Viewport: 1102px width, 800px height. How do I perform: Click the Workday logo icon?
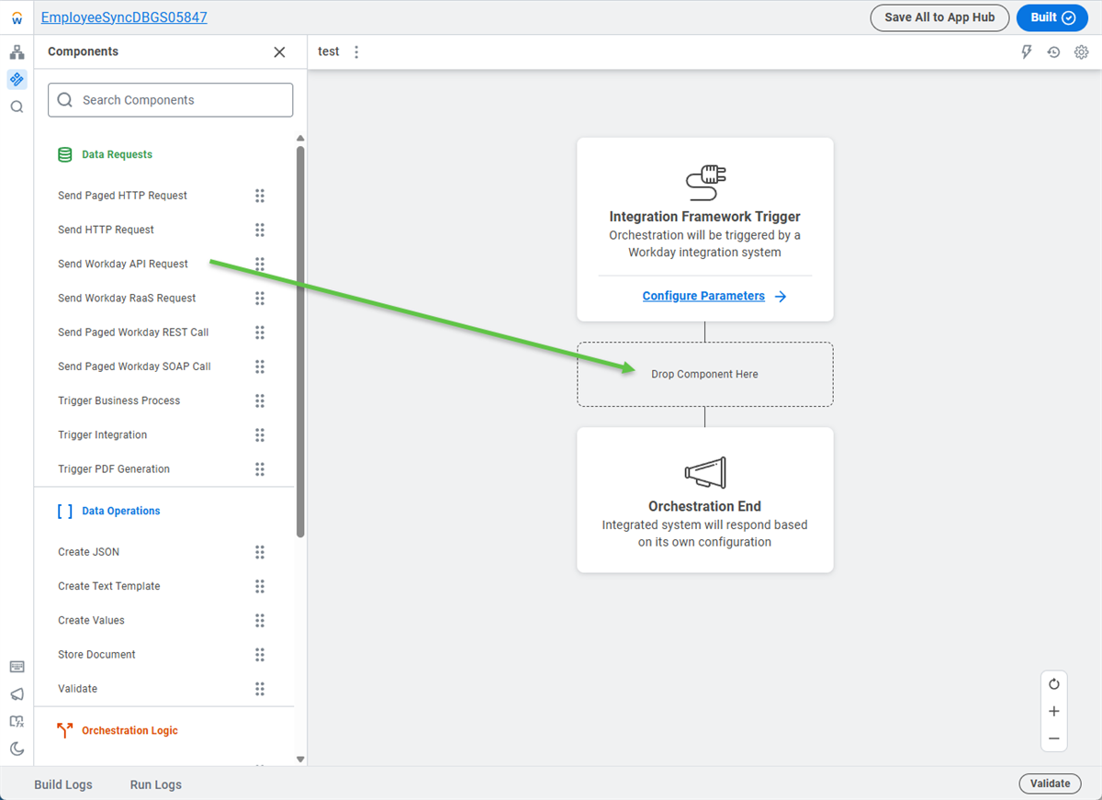coord(17,17)
